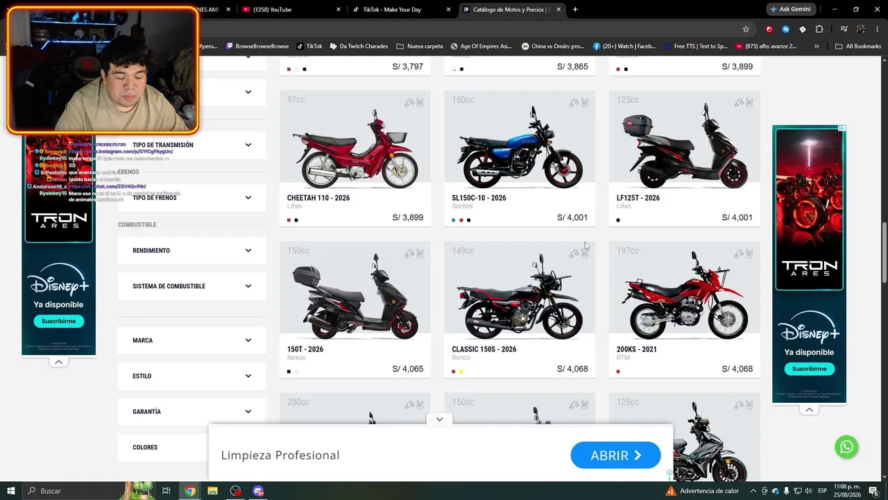Screen dimensions: 888x500
Task: Open the BrowseBrowseBrowse bookmark
Action: (257, 47)
